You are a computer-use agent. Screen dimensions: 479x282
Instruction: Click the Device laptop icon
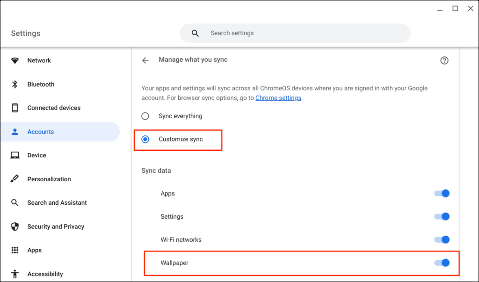[x=15, y=155]
